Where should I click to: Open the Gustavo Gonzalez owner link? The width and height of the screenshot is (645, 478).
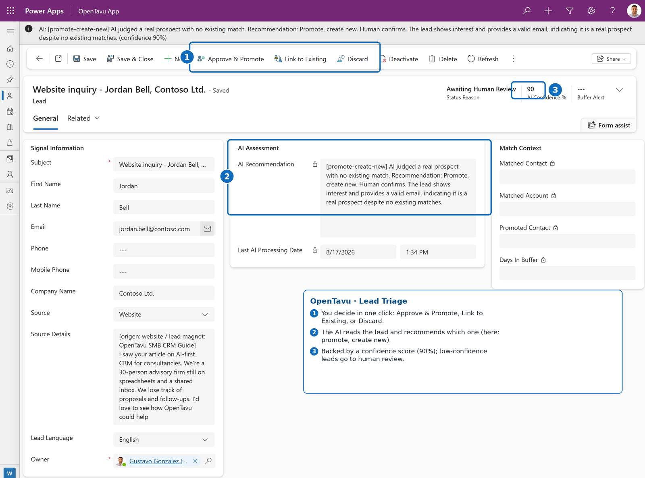click(x=158, y=461)
